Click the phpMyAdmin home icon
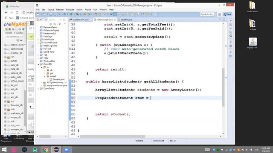273x153 pixels. pos(6,29)
